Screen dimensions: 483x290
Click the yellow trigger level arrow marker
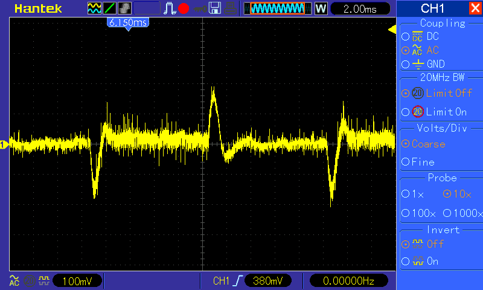392,30
